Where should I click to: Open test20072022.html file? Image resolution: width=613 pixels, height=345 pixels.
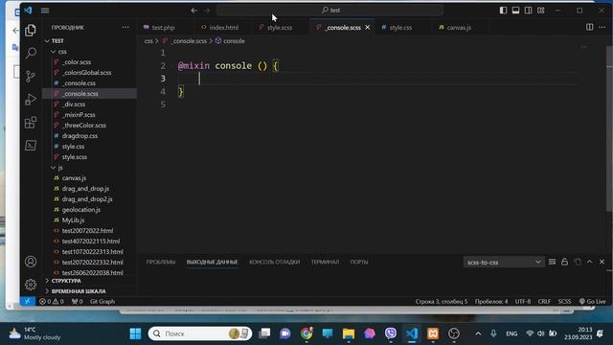coord(87,231)
